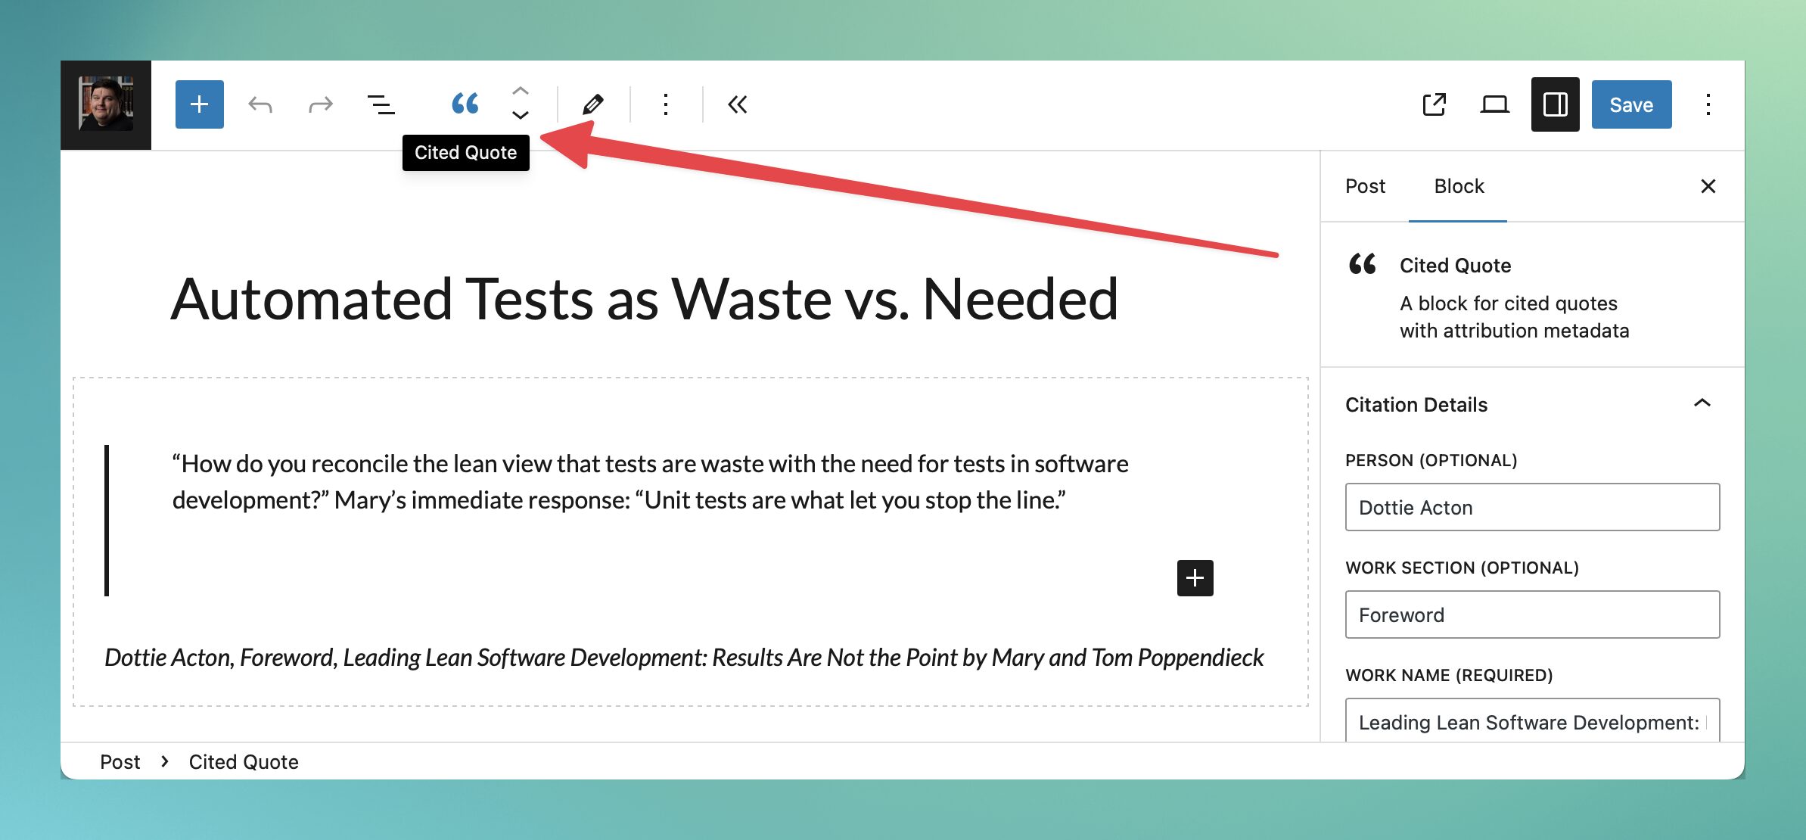1806x840 pixels.
Task: Click the redo arrow icon
Action: click(x=320, y=104)
